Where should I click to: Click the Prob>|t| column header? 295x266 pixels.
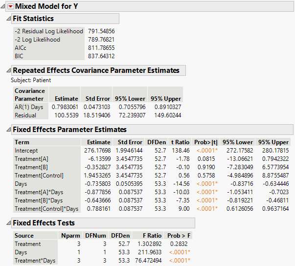(206, 142)
